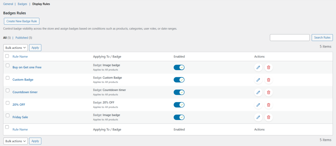Disable the Custom Badge rule toggle
This screenshot has width=336, height=146.
pos(179,80)
